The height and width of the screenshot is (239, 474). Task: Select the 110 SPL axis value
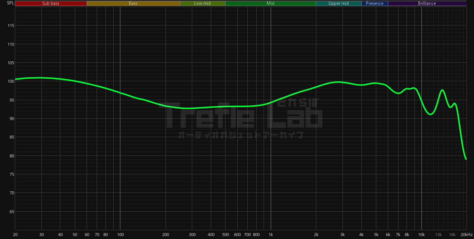[x=10, y=44]
